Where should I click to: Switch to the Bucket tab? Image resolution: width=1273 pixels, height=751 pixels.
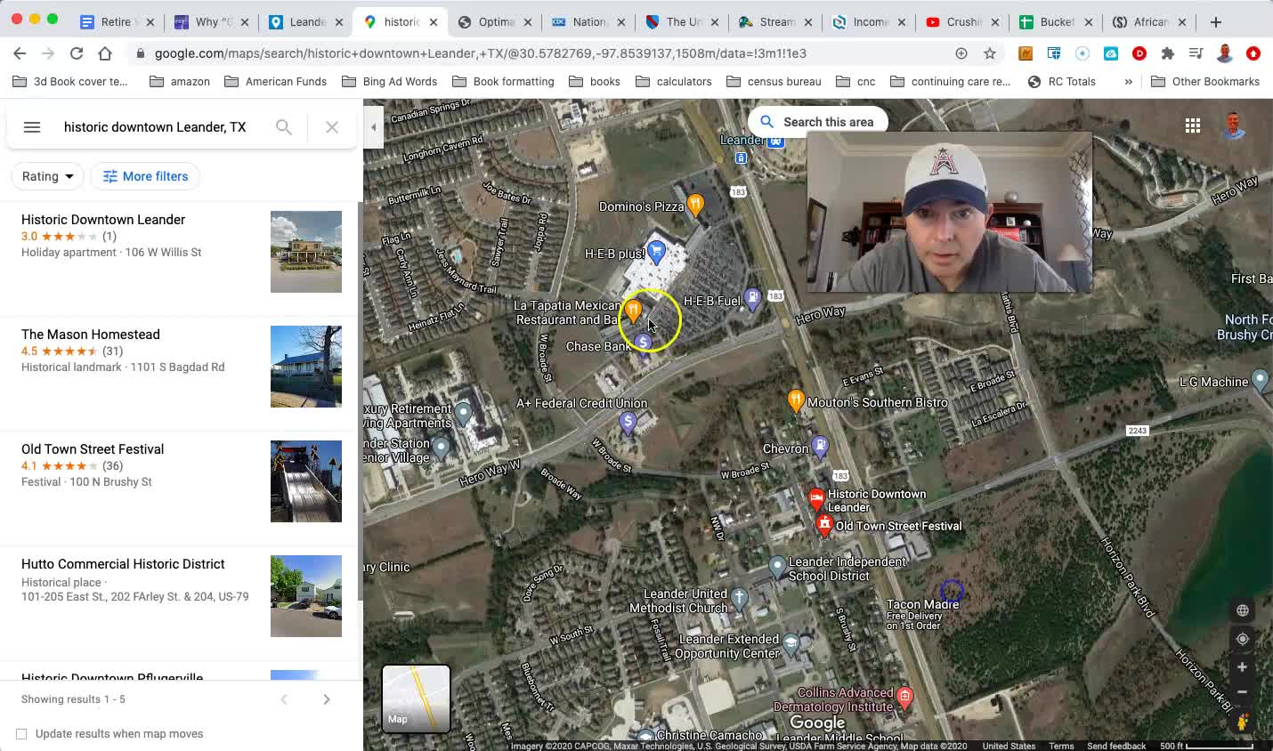coord(1057,21)
